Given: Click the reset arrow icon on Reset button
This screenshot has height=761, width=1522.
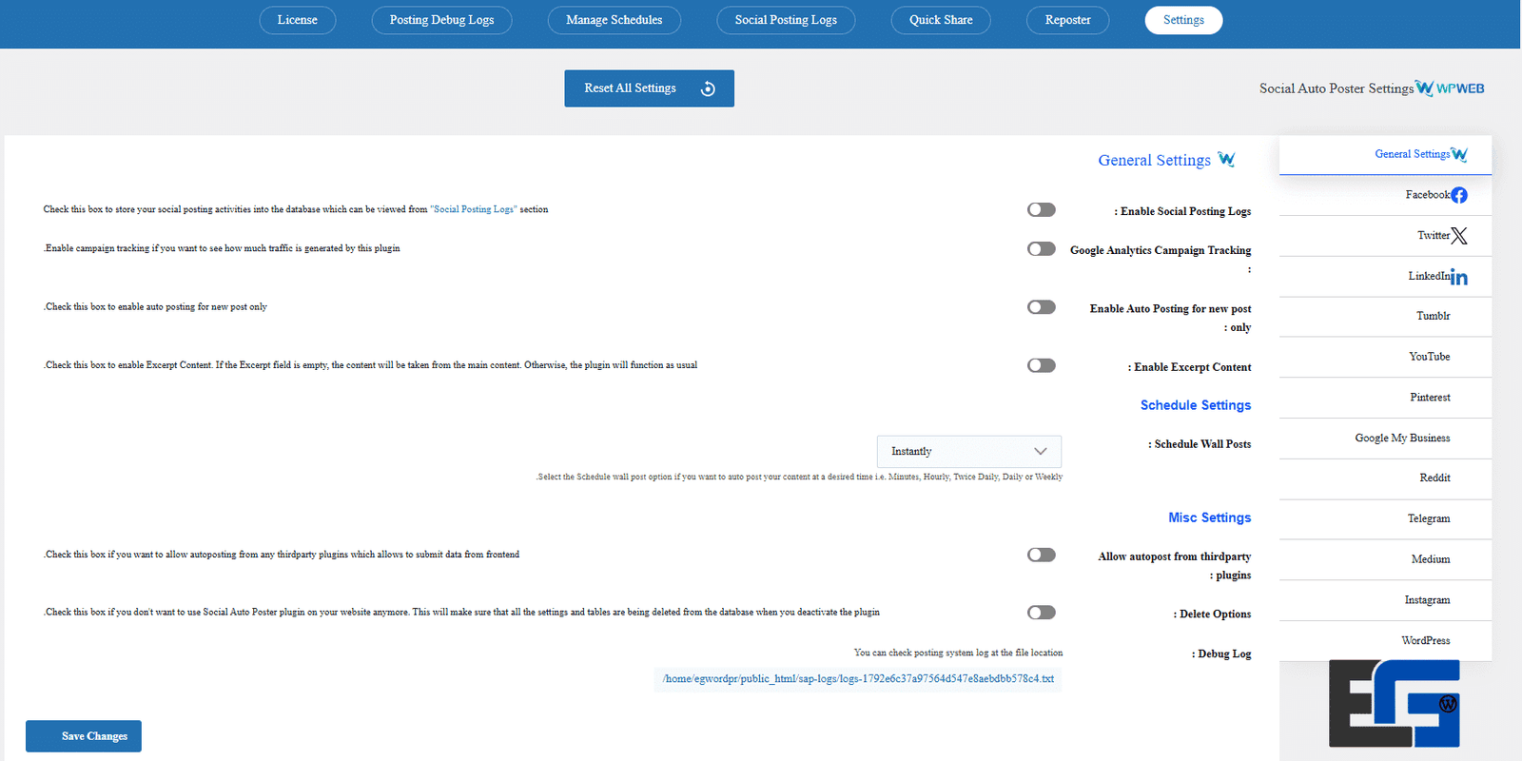Looking at the screenshot, I should (x=708, y=88).
